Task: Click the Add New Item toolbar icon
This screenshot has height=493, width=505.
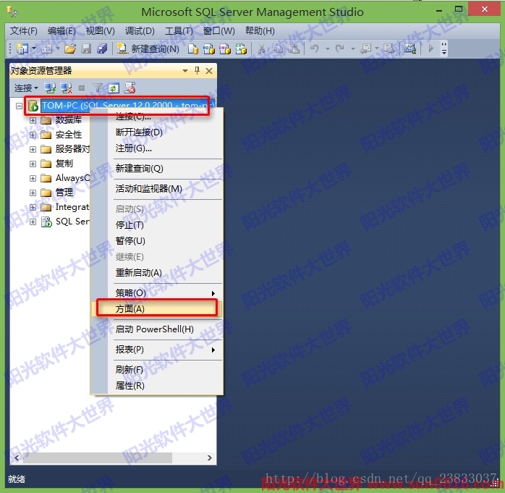Action: click(x=46, y=49)
